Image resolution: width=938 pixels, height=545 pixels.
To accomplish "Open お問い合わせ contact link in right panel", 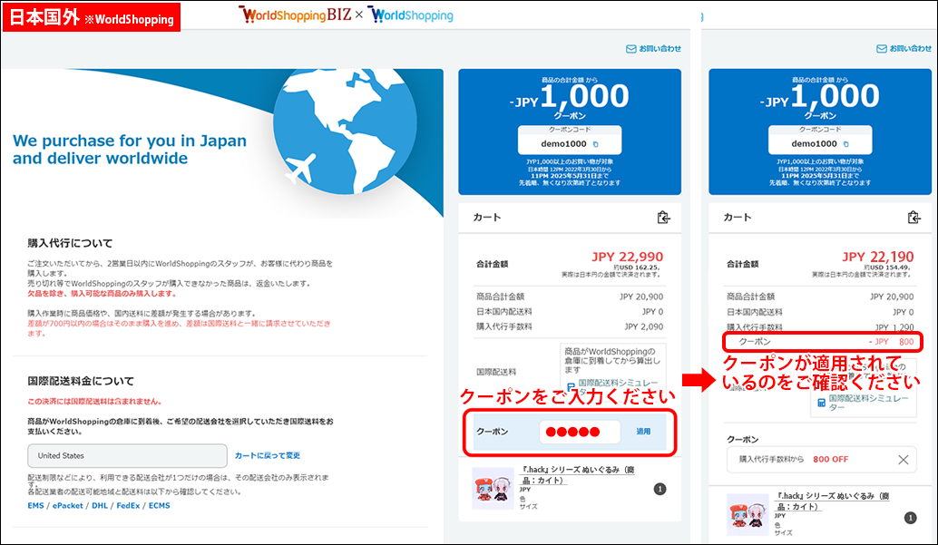I will pos(909,49).
